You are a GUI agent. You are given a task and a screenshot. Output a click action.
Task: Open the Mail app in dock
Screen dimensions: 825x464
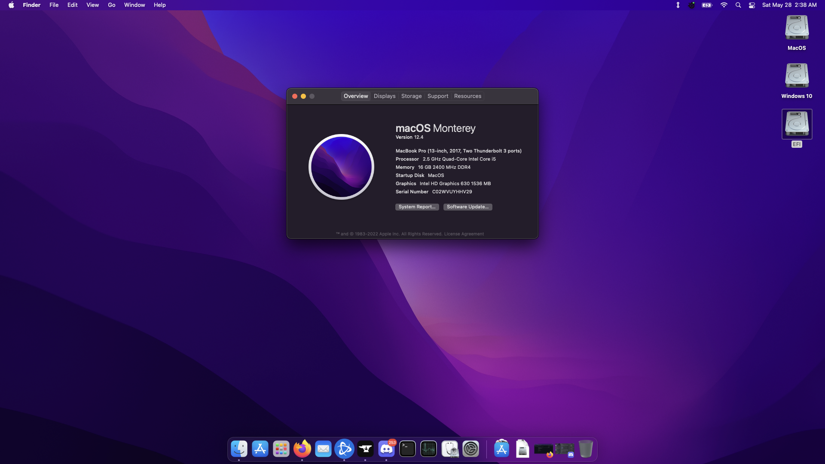[x=323, y=449]
